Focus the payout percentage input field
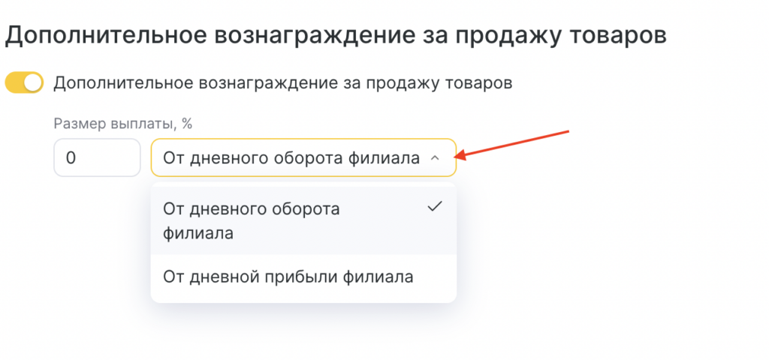This screenshot has height=360, width=769. [x=97, y=158]
